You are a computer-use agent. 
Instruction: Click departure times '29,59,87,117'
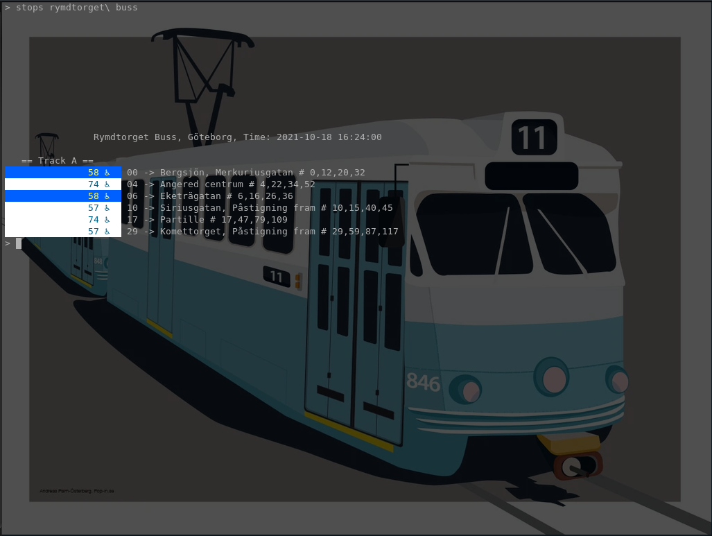[x=365, y=232]
